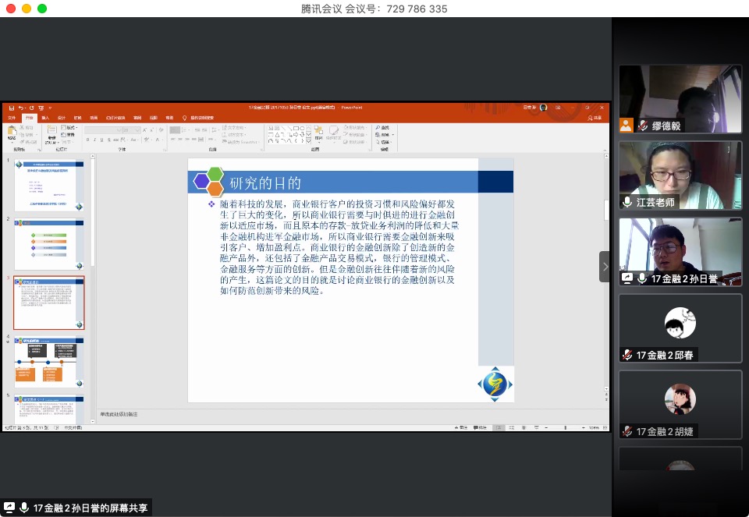Toggle Italic formatting in font group

(95, 140)
